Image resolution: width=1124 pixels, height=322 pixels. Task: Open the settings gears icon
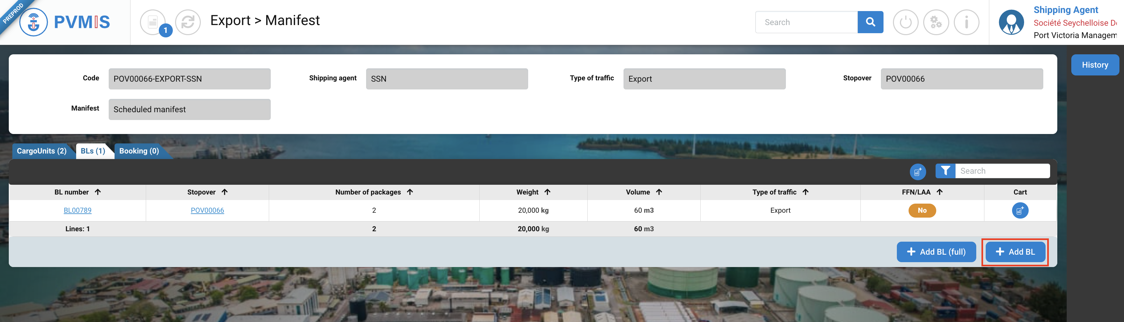[x=936, y=22]
